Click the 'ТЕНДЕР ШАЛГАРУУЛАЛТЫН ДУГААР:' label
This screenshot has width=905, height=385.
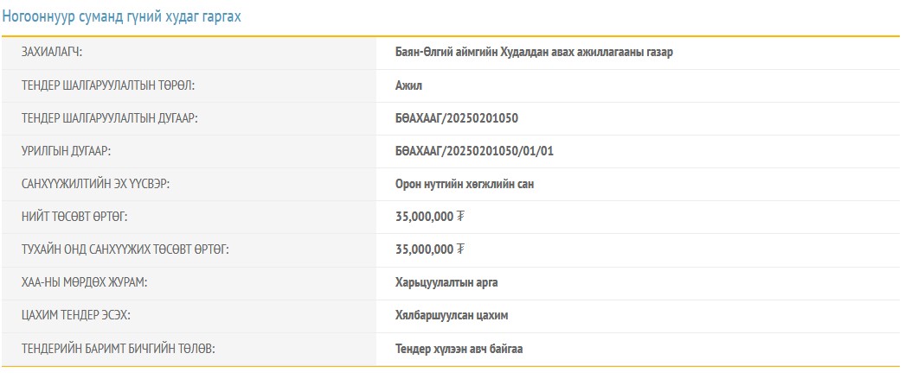(x=110, y=118)
